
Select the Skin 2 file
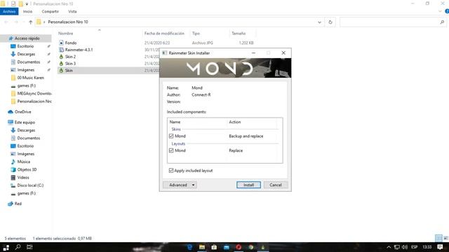click(70, 57)
